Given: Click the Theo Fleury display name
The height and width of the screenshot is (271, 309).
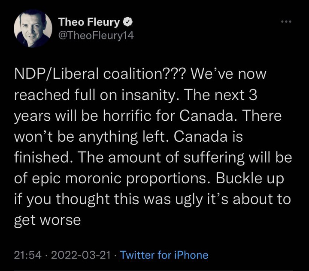Looking at the screenshot, I should coord(89,21).
